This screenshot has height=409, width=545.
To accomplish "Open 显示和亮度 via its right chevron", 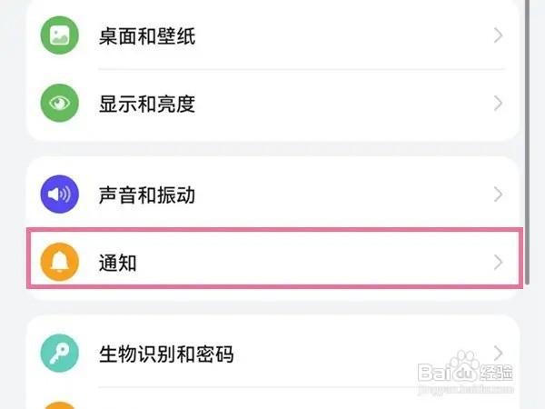I will (498, 104).
